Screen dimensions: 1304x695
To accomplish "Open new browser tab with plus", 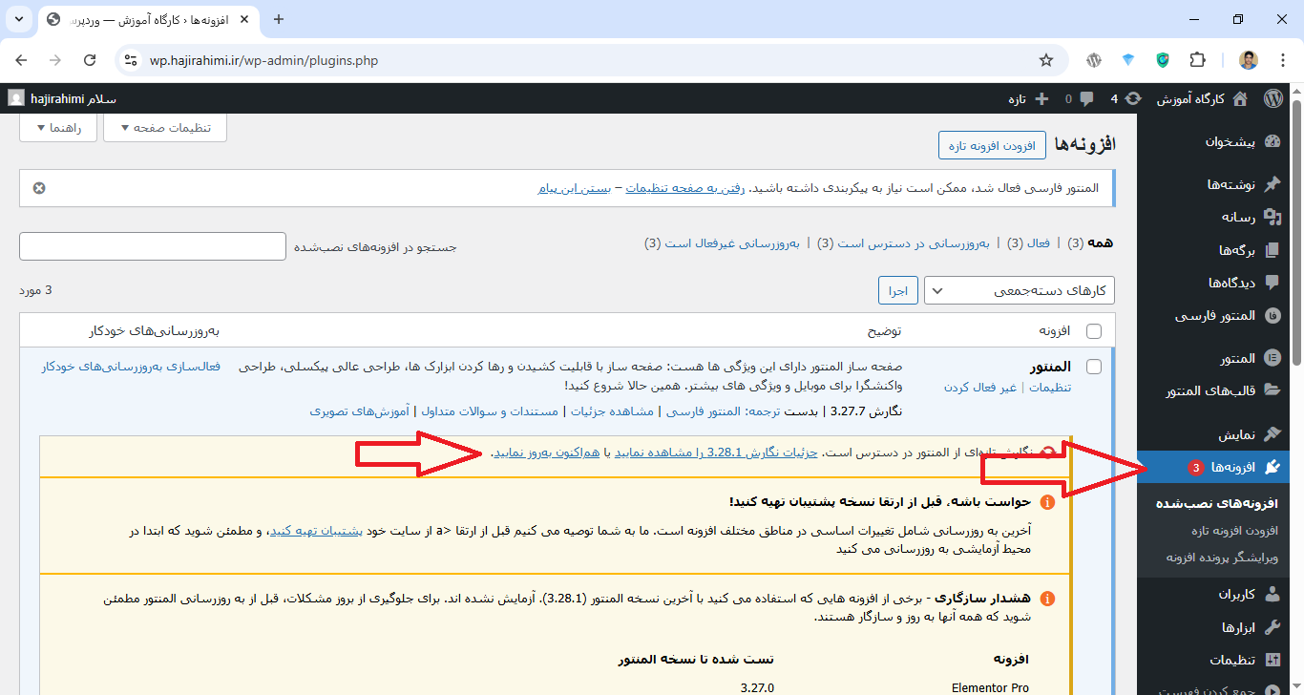I will [279, 19].
